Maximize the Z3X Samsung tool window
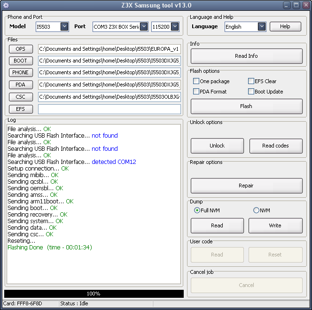The width and height of the screenshot is (312, 310). click(296, 5)
